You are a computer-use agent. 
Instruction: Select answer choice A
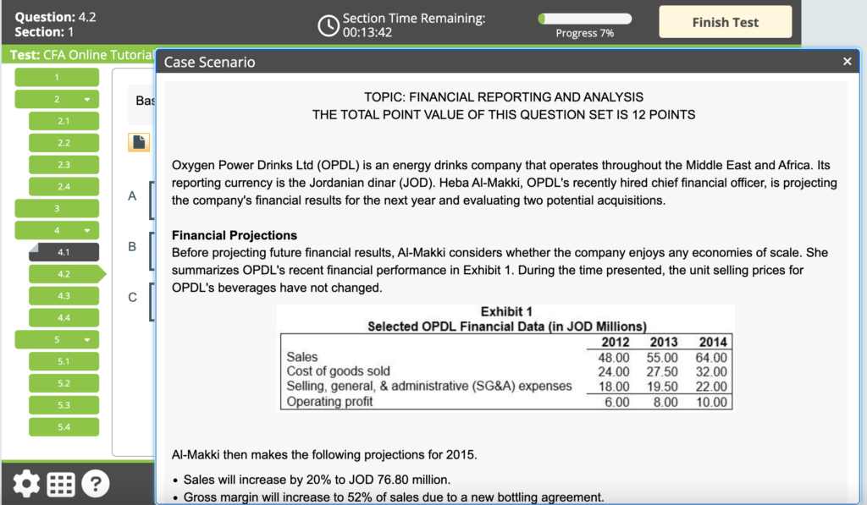(131, 195)
